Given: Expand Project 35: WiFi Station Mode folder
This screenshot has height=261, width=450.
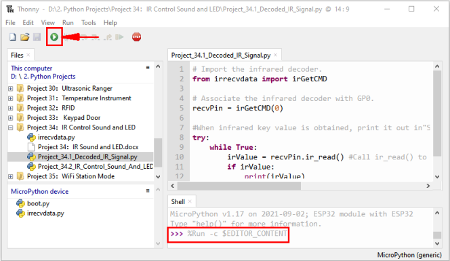Looking at the screenshot, I should (11, 176).
